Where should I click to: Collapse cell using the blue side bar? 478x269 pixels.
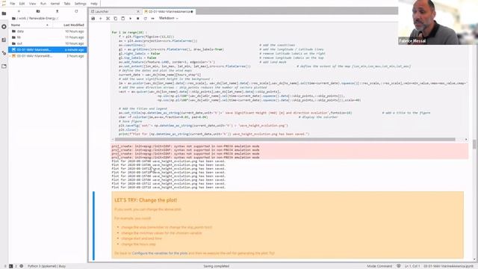click(x=93, y=226)
